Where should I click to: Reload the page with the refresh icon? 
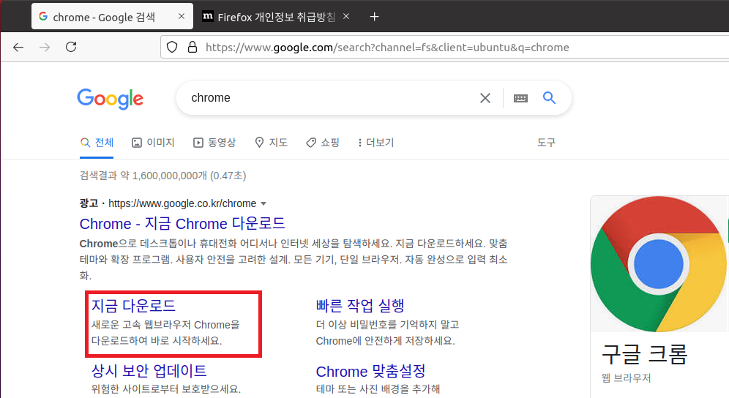click(71, 47)
